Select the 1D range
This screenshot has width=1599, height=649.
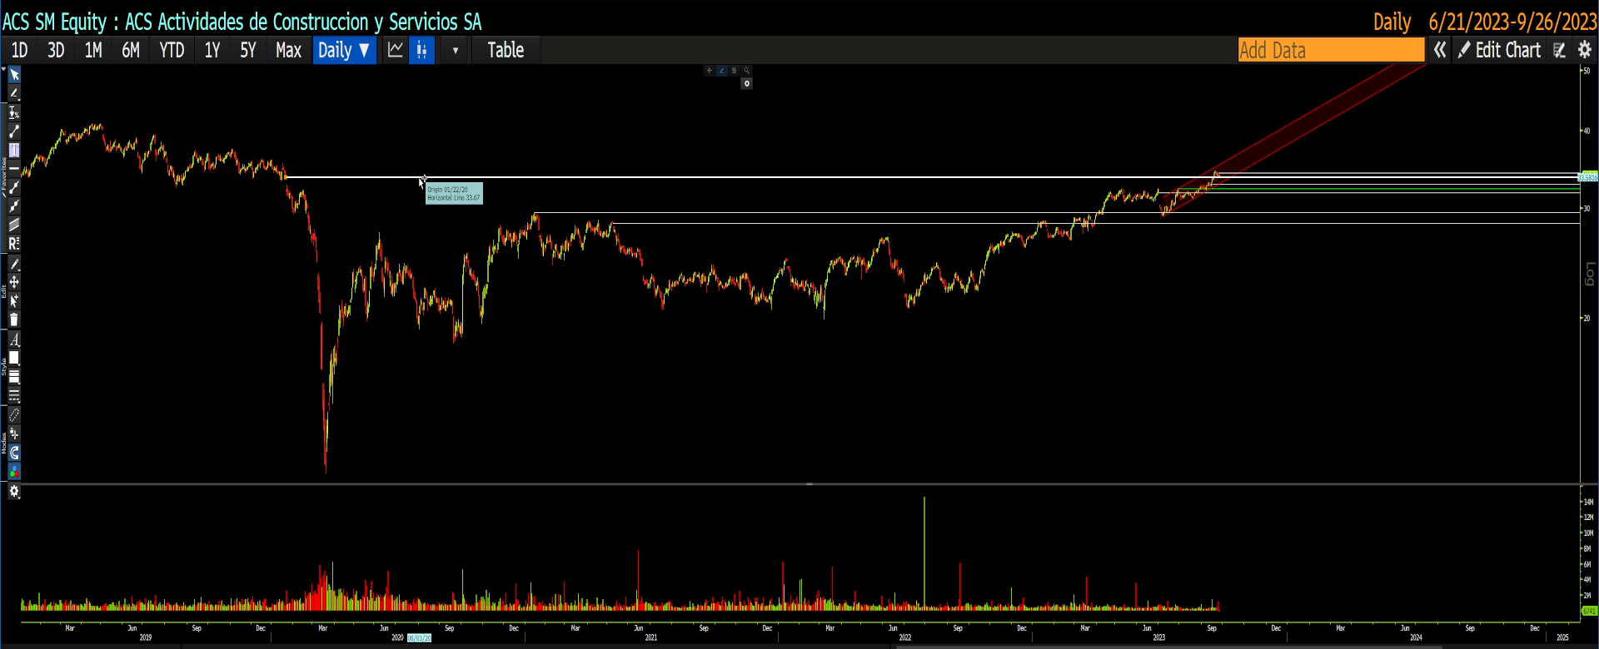click(19, 50)
